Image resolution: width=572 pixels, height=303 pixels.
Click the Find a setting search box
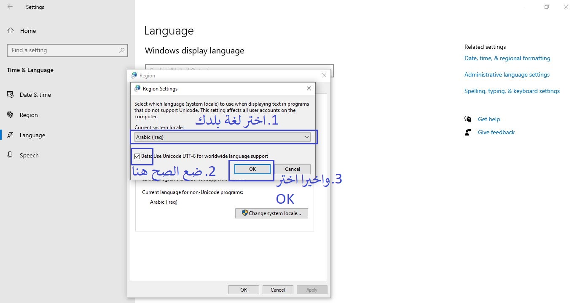tap(67, 50)
